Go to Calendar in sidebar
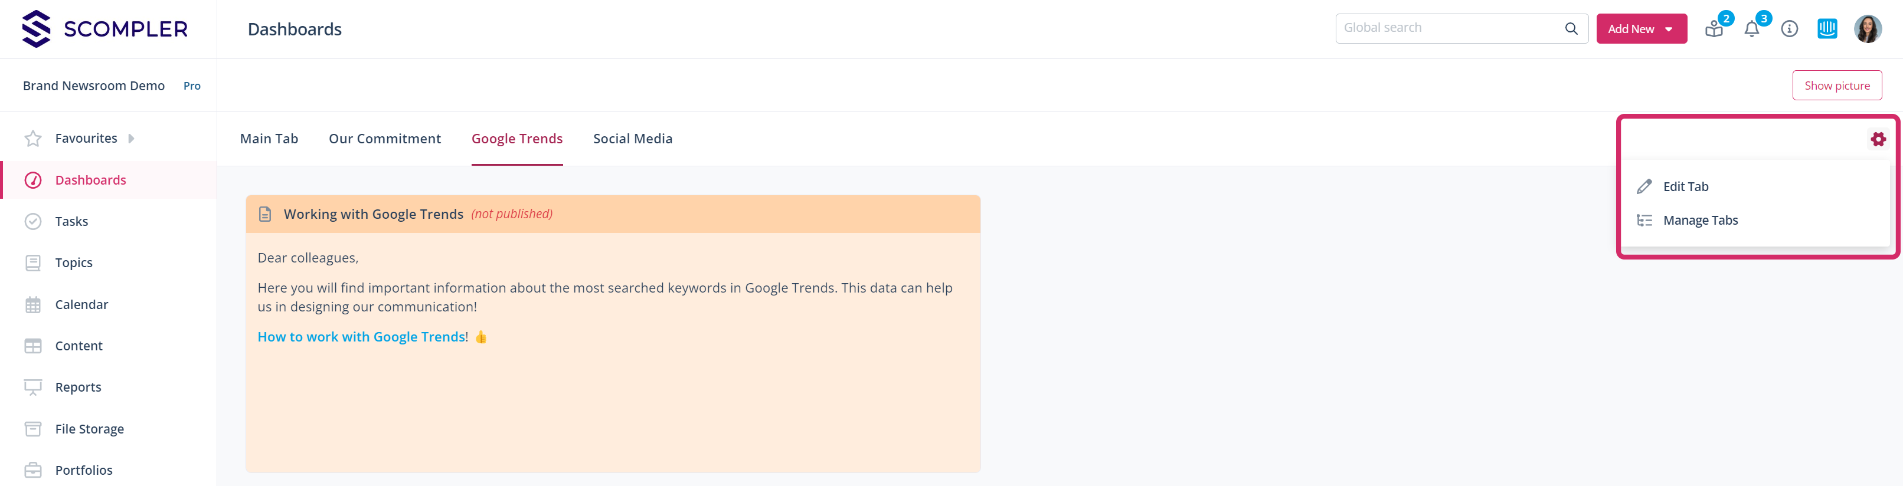 click(x=81, y=304)
